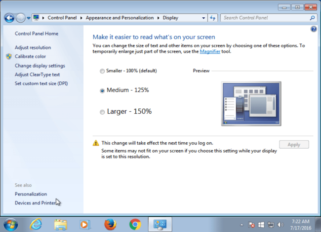This screenshot has width=321, height=232.
Task: Go back with the Back arrow button
Action: (9, 18)
